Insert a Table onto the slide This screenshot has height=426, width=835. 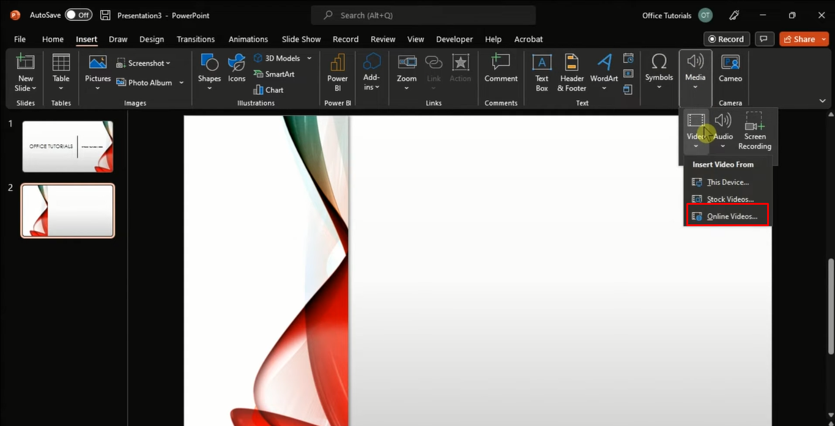pos(61,72)
